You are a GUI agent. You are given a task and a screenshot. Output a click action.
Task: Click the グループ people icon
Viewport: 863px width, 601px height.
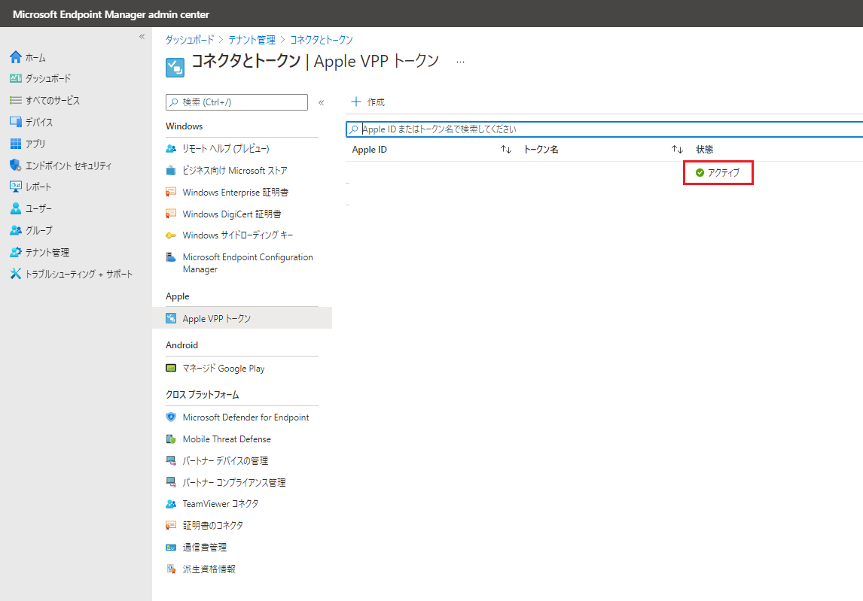[15, 230]
